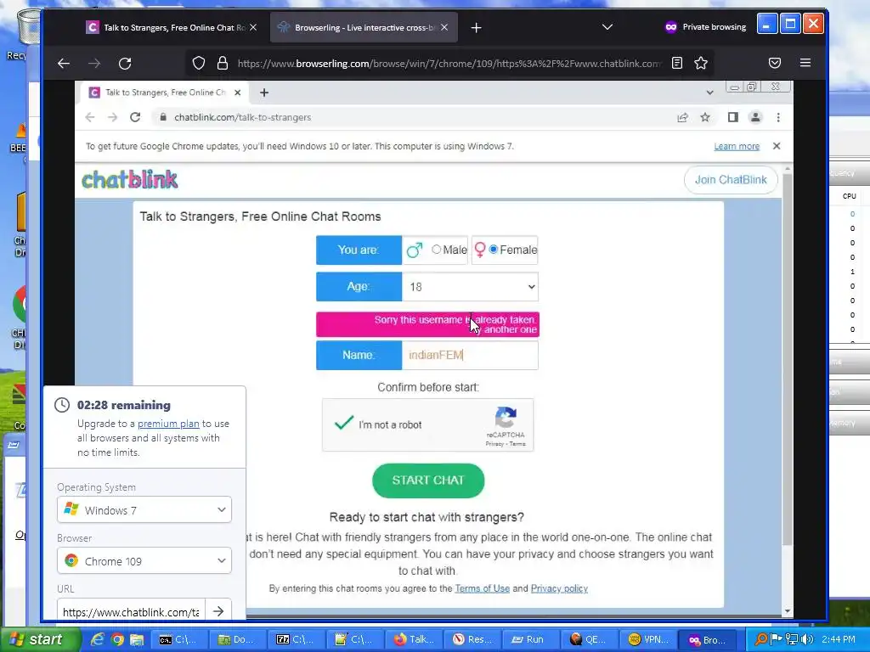Expand Chrome tab search chevron
870x652 pixels.
coord(709,93)
